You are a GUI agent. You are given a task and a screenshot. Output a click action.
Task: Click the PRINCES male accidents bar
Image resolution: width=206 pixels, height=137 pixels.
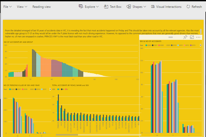(58, 108)
